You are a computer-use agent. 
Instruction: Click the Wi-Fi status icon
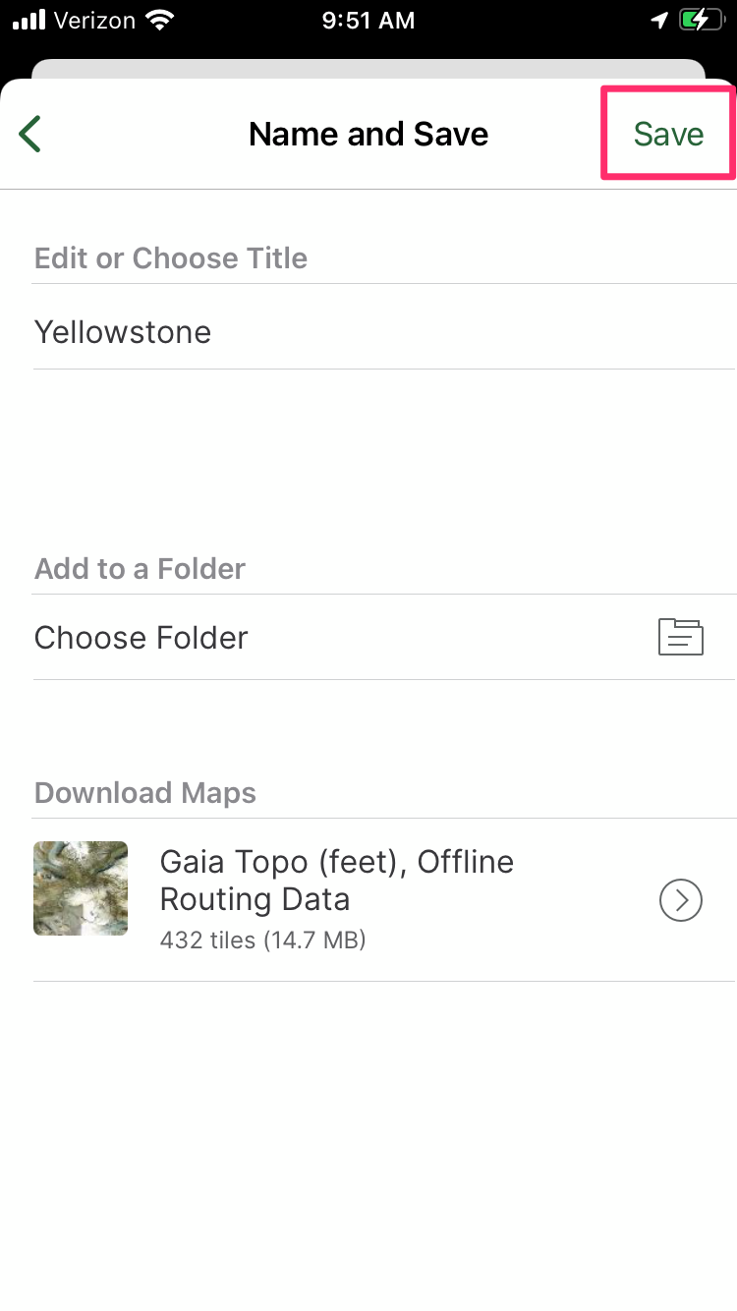[157, 20]
